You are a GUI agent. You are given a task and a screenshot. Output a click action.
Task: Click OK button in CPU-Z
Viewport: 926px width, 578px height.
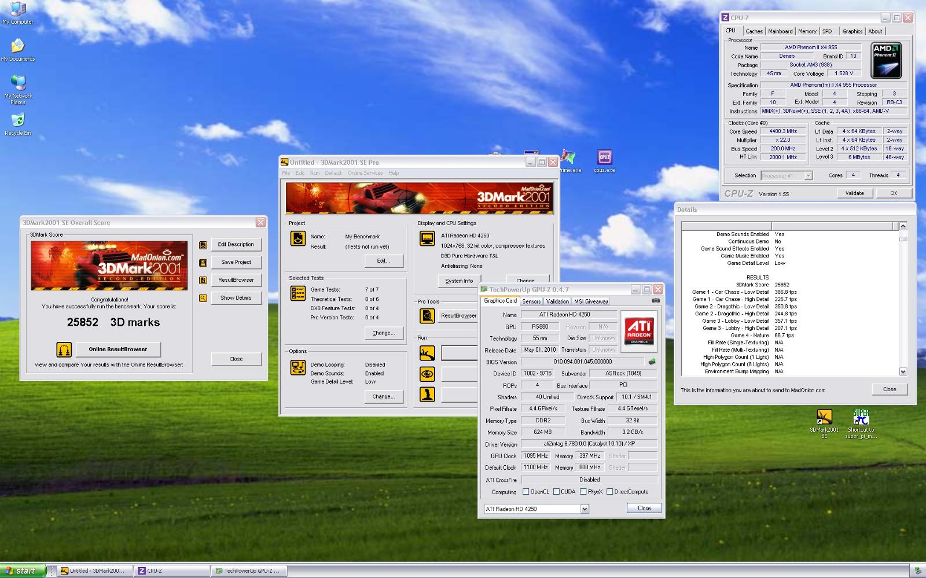pos(894,193)
